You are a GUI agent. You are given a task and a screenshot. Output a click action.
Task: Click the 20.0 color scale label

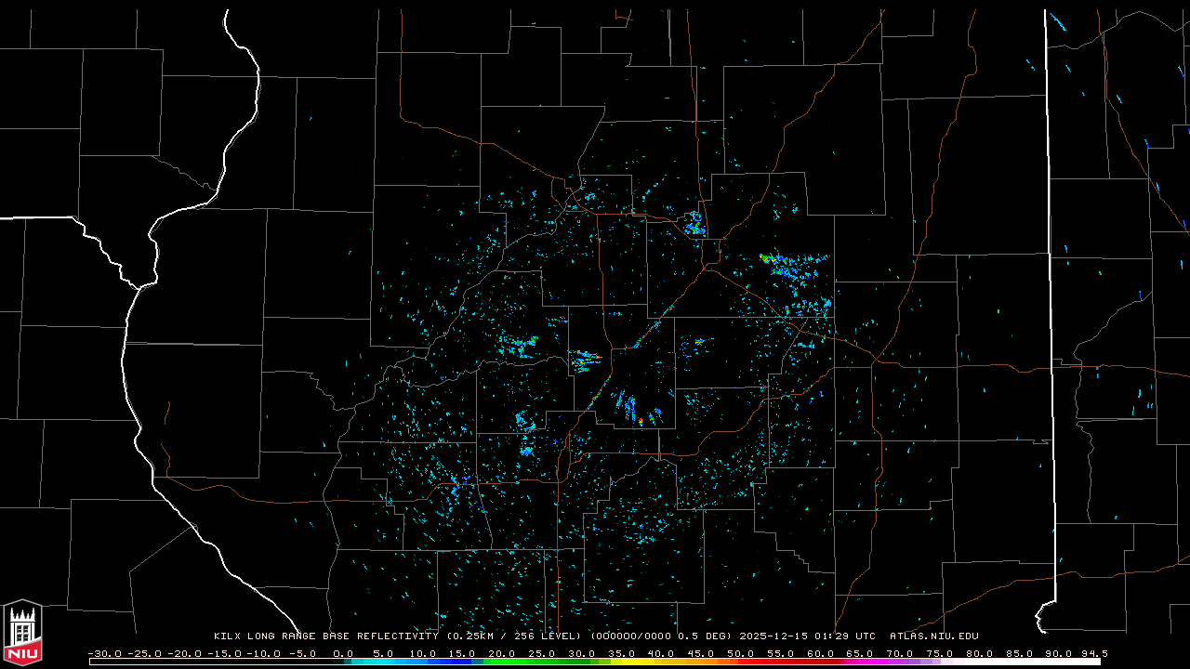502,653
